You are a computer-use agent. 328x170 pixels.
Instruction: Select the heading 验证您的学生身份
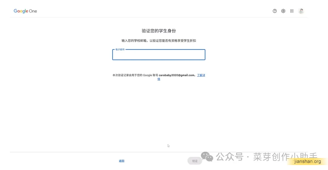159,31
